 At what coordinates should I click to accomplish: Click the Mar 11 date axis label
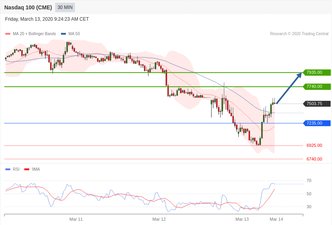(x=76, y=219)
